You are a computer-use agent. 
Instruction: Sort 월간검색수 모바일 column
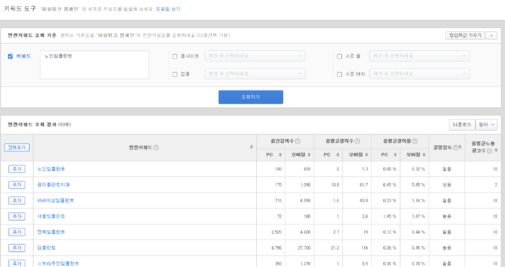[309, 154]
